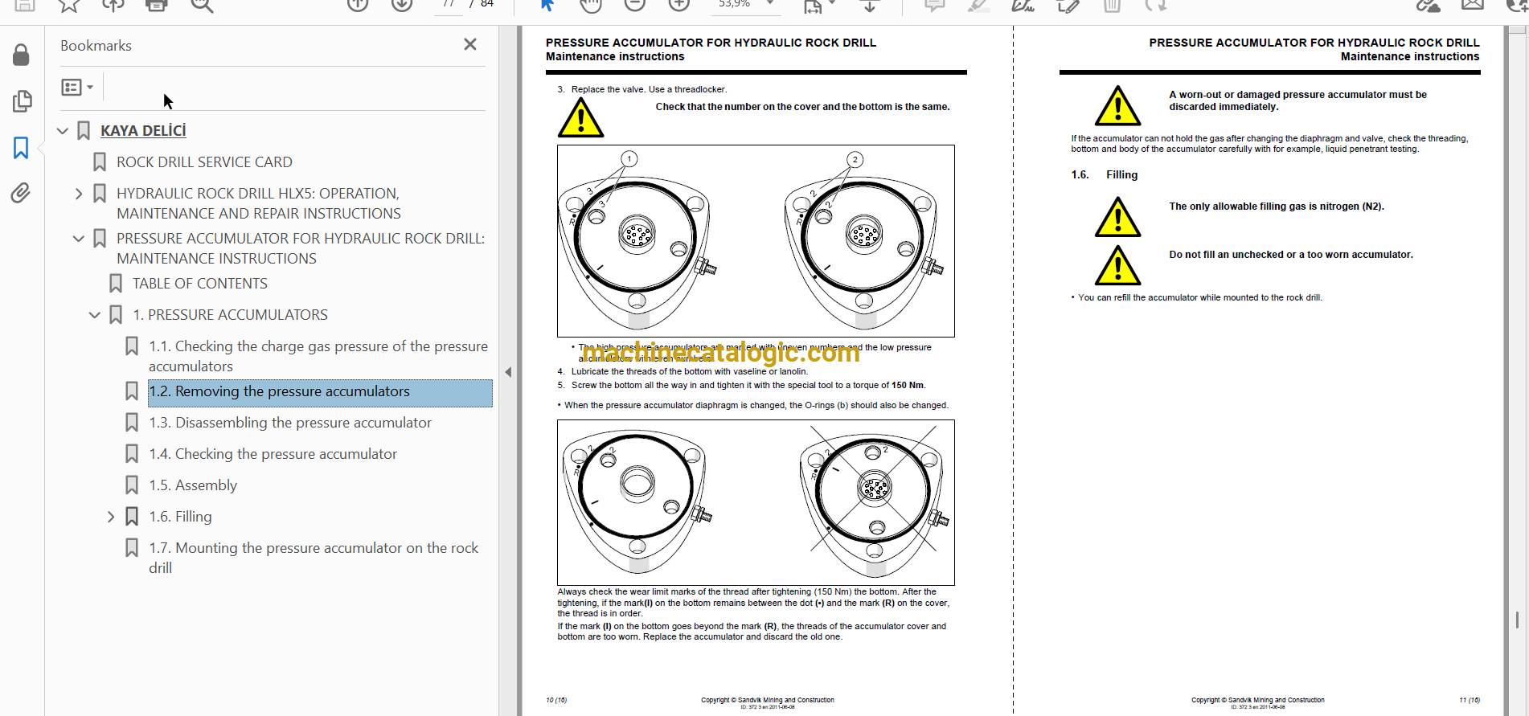Viewport: 1529px width, 716px height.
Task: Open the bookmarks options menu
Action: coord(77,87)
